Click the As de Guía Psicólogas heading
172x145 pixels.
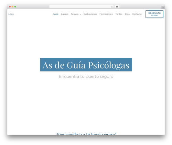point(86,65)
